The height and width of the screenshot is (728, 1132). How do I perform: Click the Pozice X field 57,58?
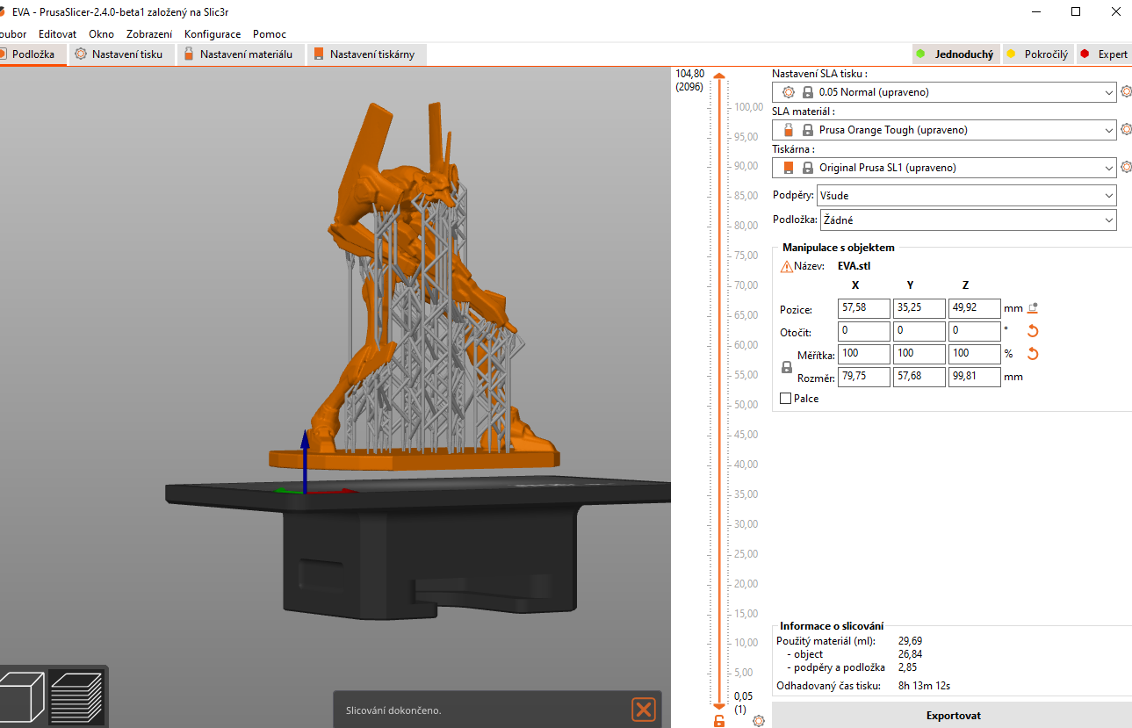[x=864, y=308]
